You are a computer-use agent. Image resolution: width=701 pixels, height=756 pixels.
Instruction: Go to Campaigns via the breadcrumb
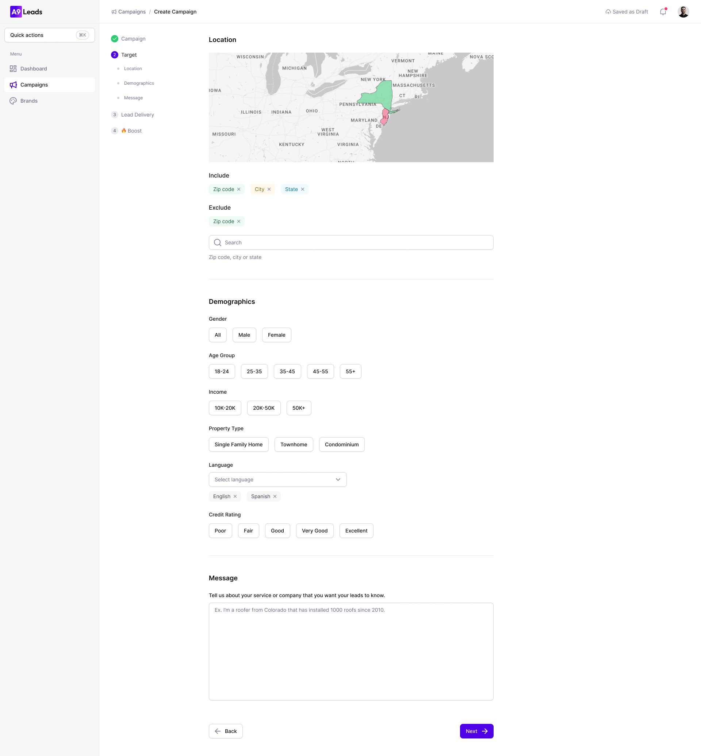[131, 12]
